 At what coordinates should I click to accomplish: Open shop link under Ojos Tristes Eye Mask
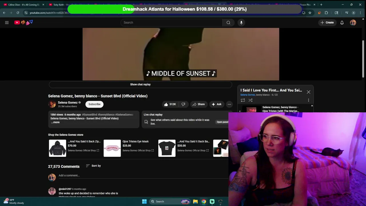[138, 150]
